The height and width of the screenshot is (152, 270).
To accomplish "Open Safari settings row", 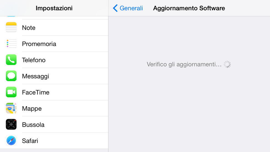I will point(54,141).
